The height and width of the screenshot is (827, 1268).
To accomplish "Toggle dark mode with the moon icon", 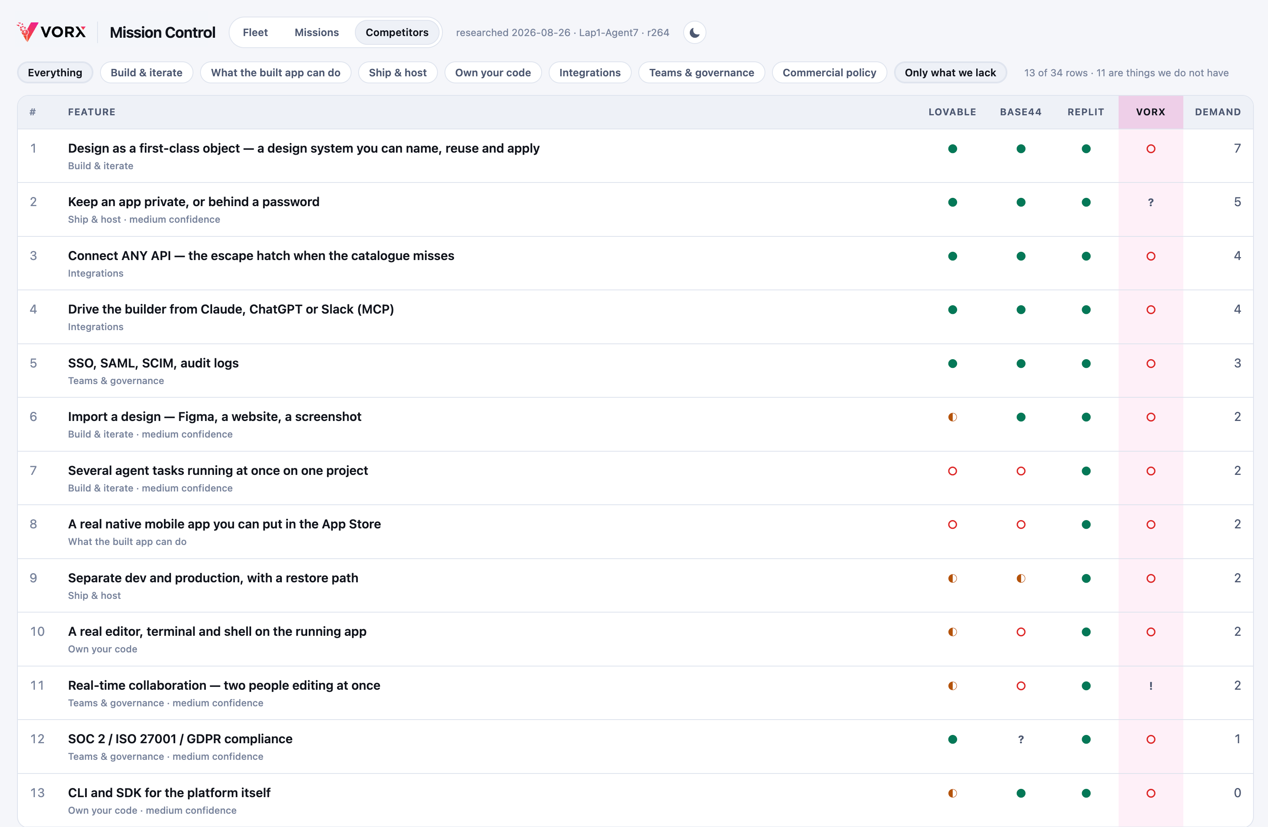I will click(694, 32).
